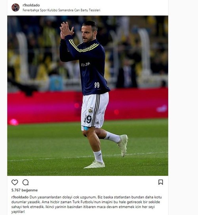Like the post with the heart icon

pos(15,183)
